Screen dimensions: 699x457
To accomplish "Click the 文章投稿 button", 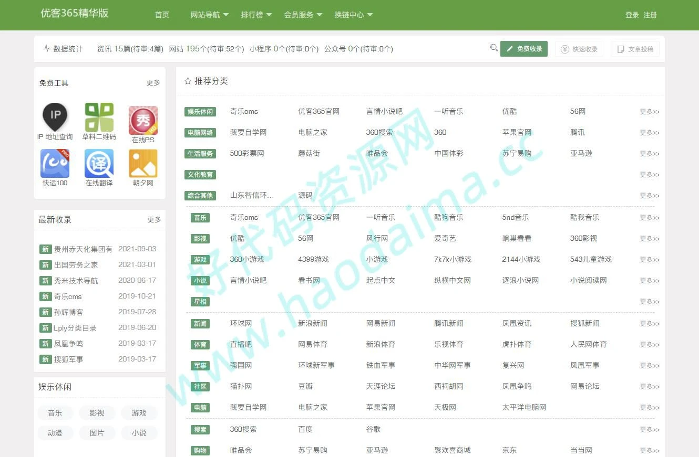I will click(x=635, y=49).
